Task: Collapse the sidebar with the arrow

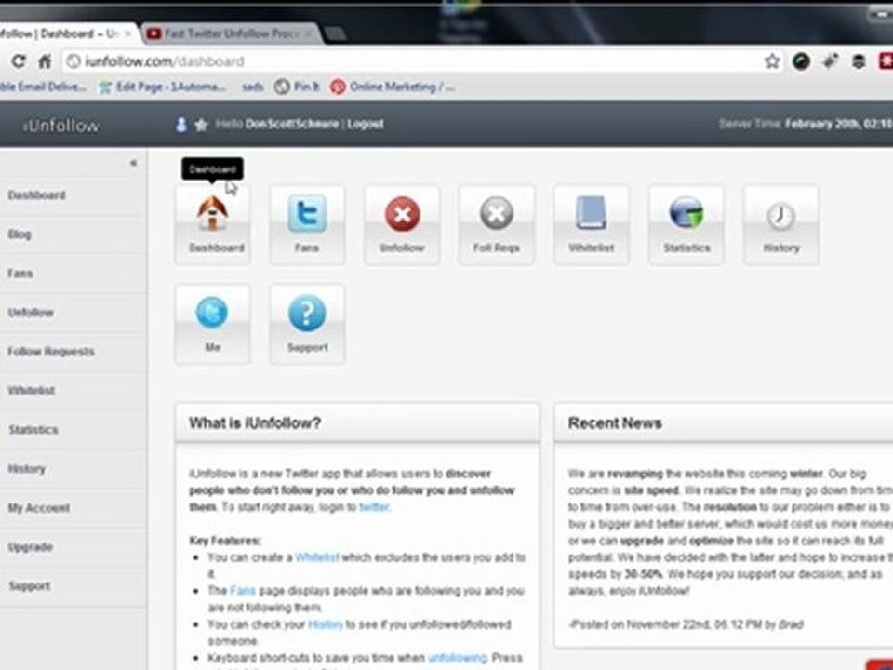Action: click(133, 163)
